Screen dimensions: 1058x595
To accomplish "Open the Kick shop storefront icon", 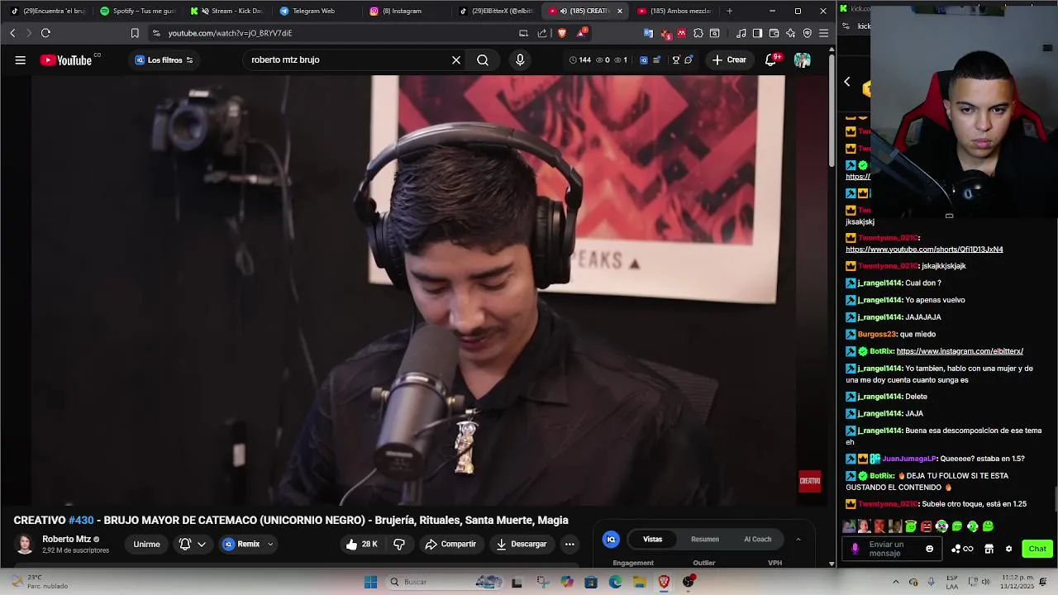I will 989,549.
